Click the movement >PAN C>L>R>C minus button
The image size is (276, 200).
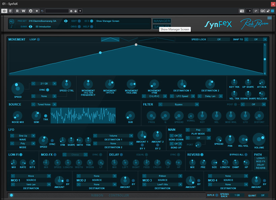[x=144, y=96]
